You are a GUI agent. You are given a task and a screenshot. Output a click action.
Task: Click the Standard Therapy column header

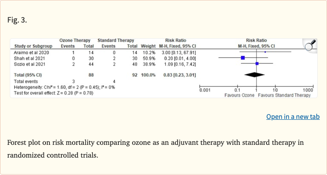tap(116, 40)
